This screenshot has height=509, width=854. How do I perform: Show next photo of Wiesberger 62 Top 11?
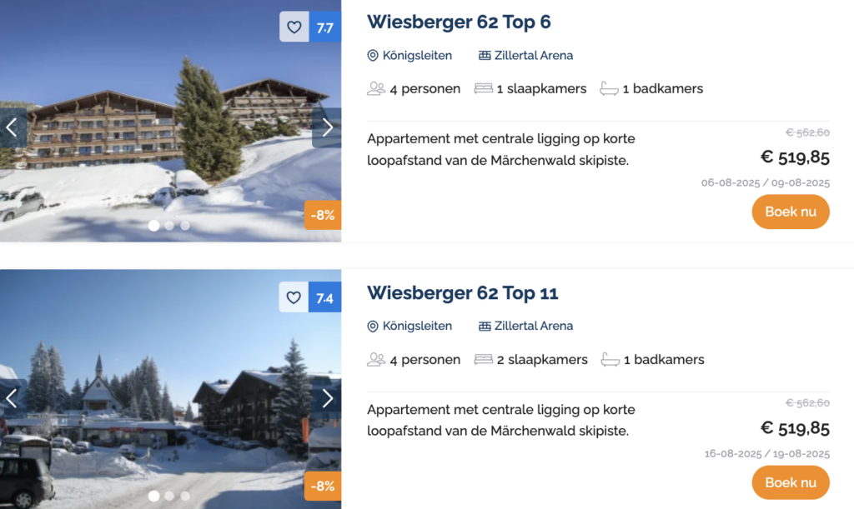[x=327, y=398]
